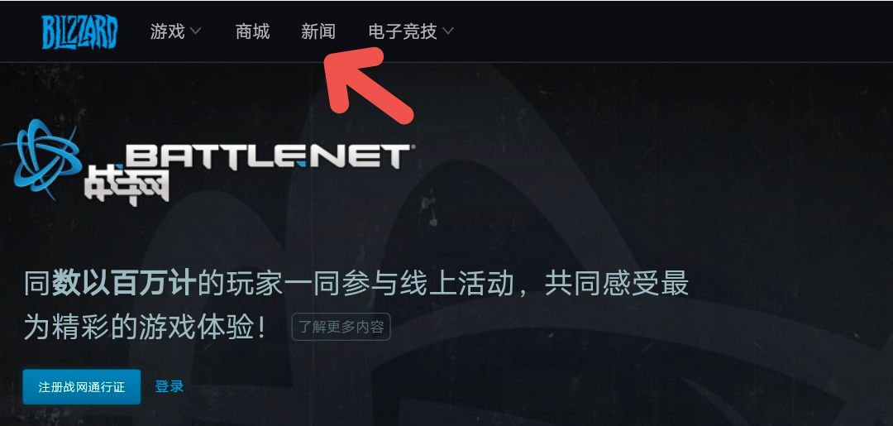Follow the 登录 login link
The width and height of the screenshot is (893, 426).
coord(170,386)
